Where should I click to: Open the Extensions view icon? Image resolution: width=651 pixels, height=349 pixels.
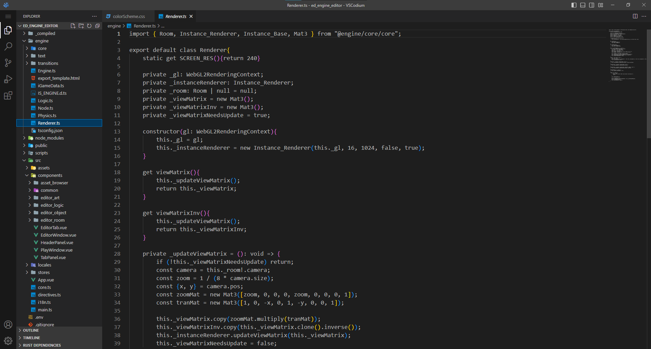click(x=8, y=95)
